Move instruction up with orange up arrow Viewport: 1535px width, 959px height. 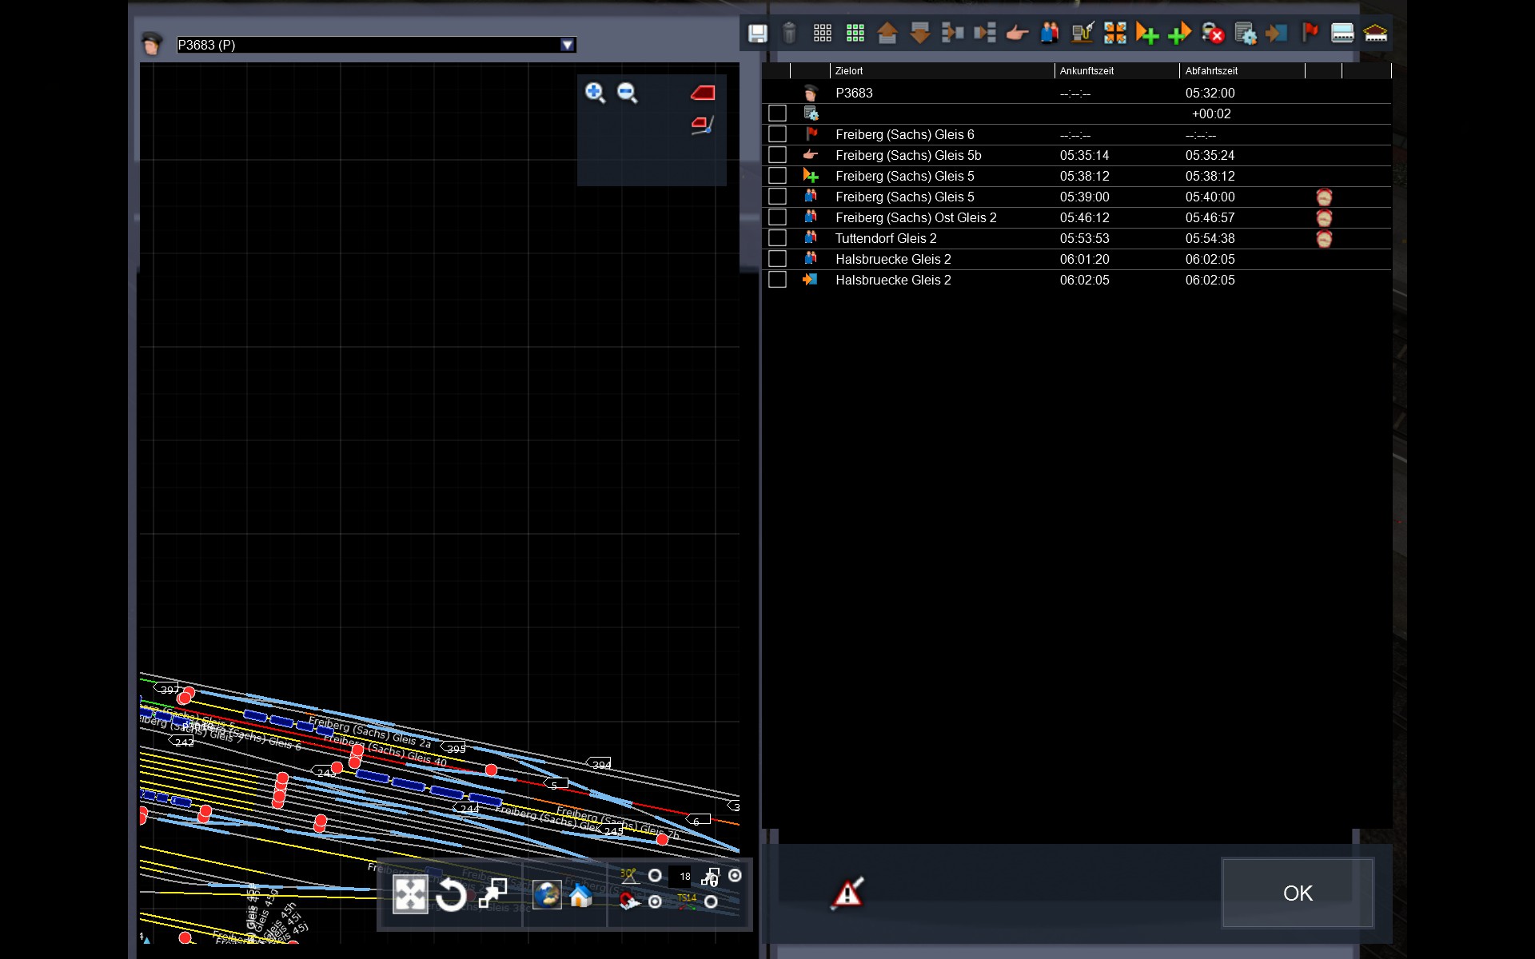click(887, 33)
